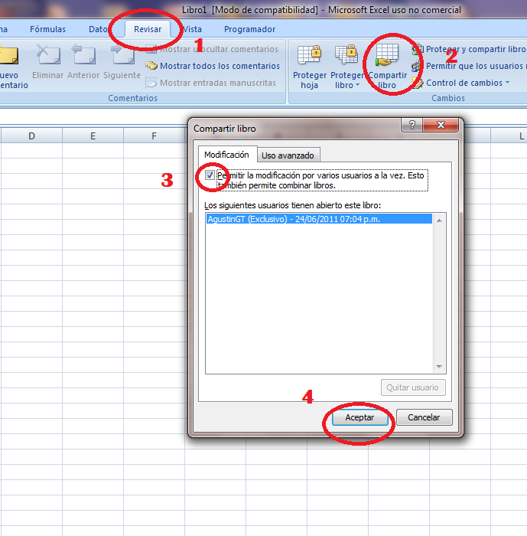Select column E header

pyautogui.click(x=93, y=136)
